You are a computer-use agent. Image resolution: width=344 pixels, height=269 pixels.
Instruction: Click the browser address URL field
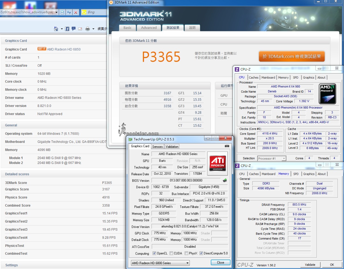[27, 12]
